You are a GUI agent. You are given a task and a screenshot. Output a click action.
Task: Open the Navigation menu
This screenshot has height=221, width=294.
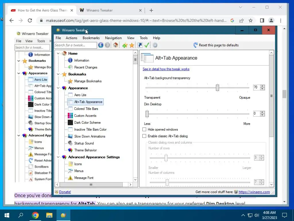tap(113, 38)
